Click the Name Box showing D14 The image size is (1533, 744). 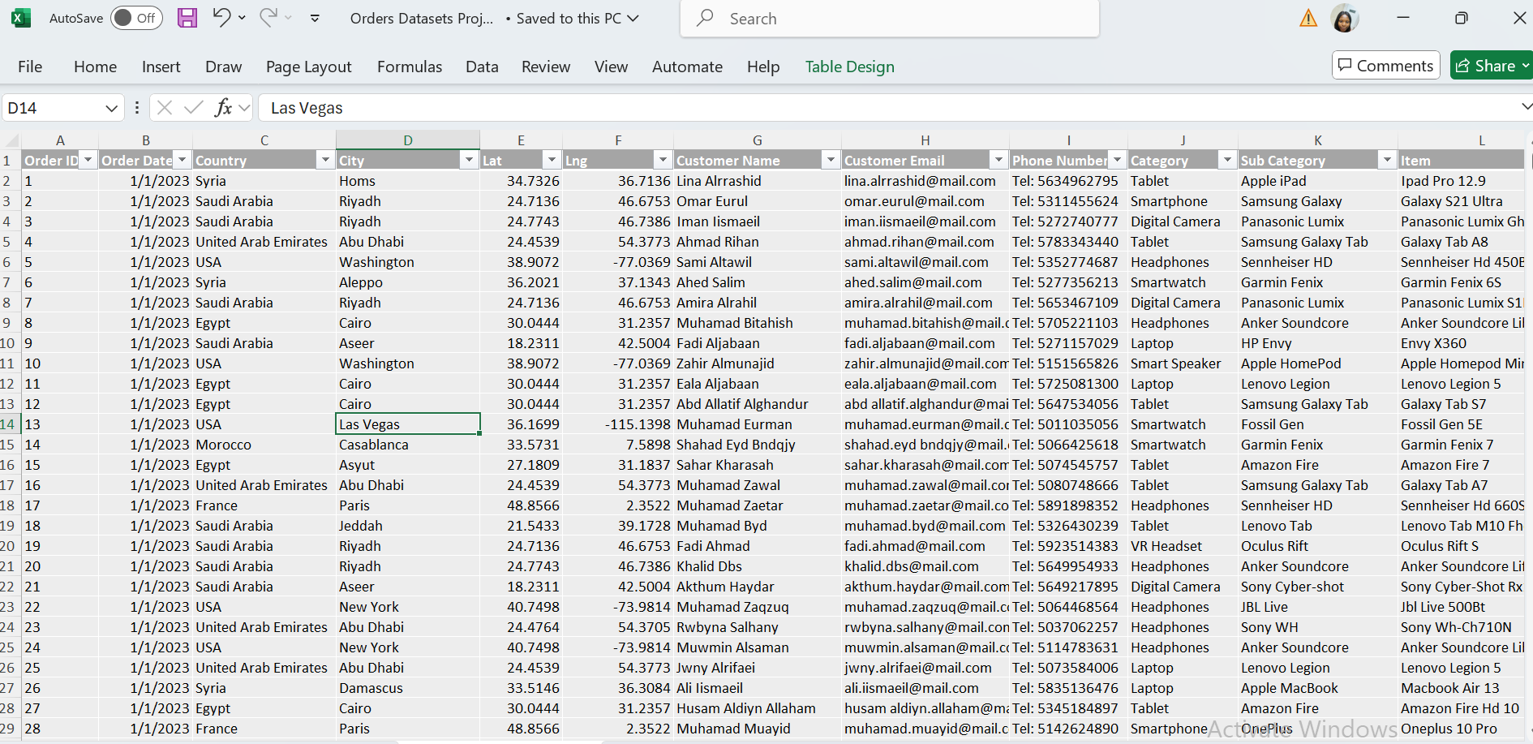(x=53, y=108)
